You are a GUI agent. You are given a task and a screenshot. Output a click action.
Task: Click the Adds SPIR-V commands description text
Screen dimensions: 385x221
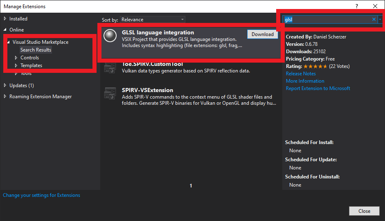point(199,100)
